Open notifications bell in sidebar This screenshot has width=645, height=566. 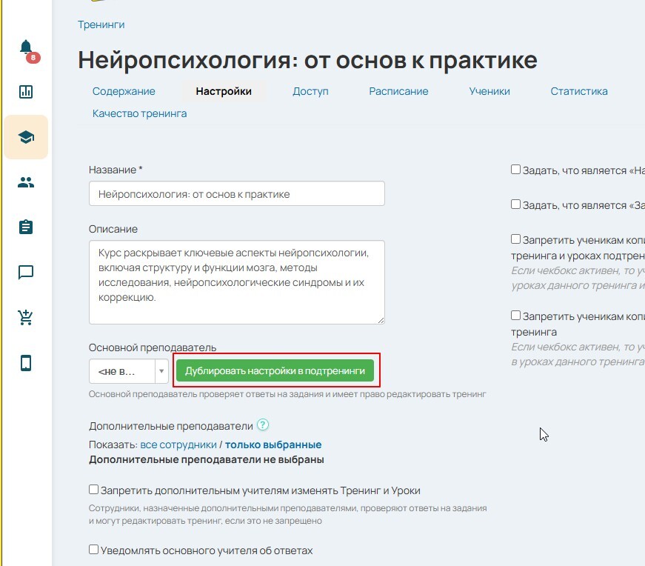[26, 48]
